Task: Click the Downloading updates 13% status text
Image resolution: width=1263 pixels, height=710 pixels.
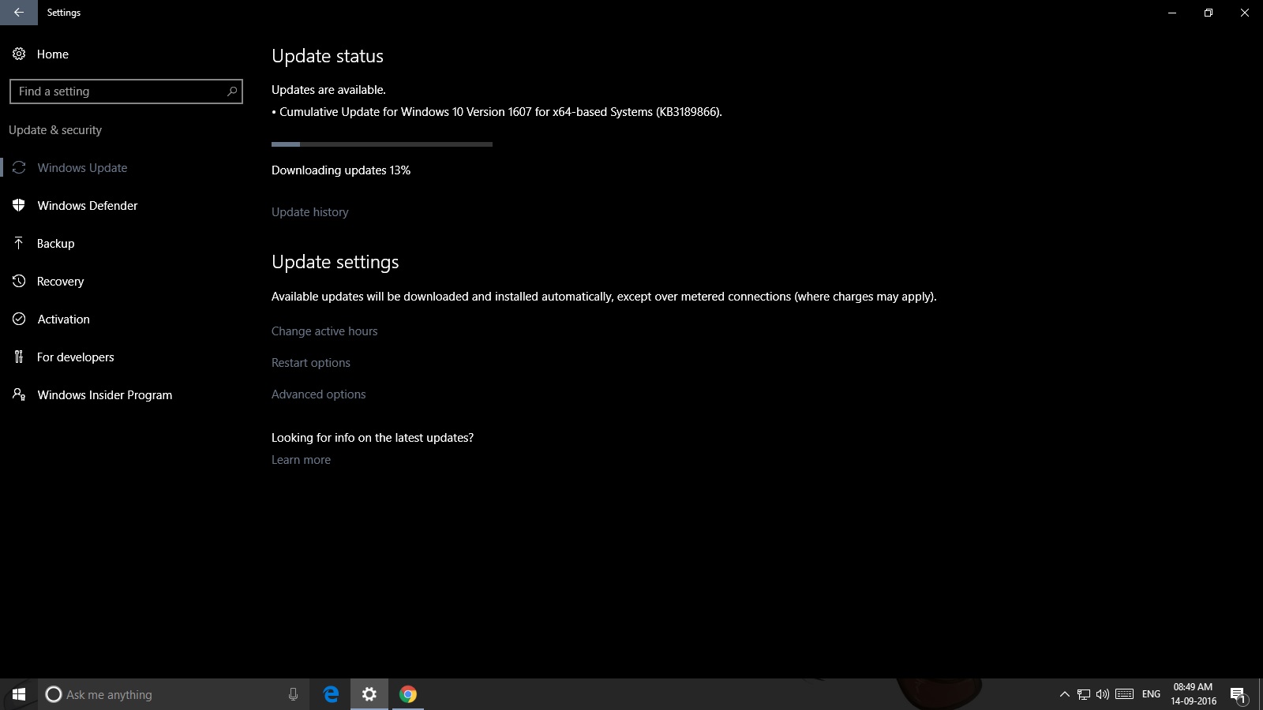Action: point(341,170)
